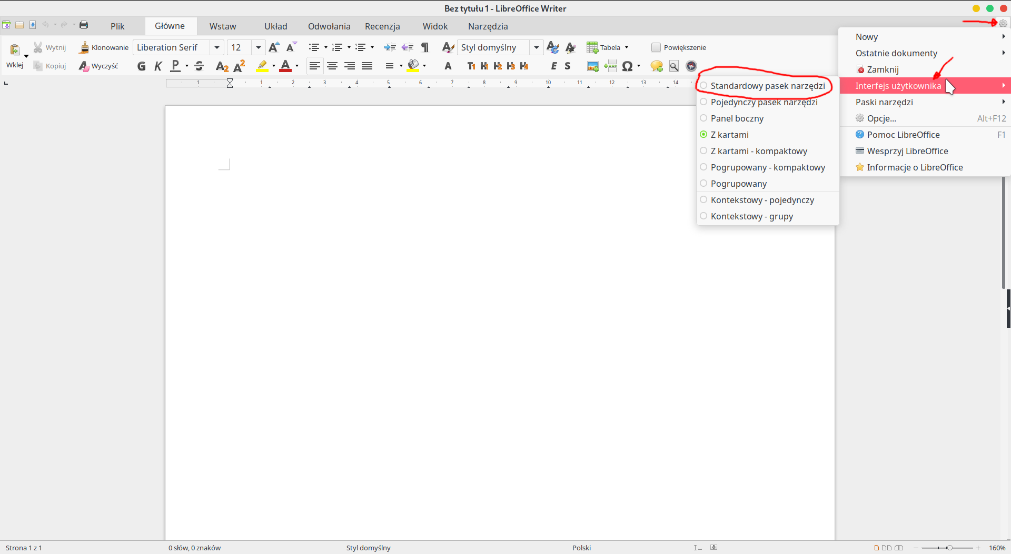
Task: Click the zoom slider in status bar
Action: point(947,548)
